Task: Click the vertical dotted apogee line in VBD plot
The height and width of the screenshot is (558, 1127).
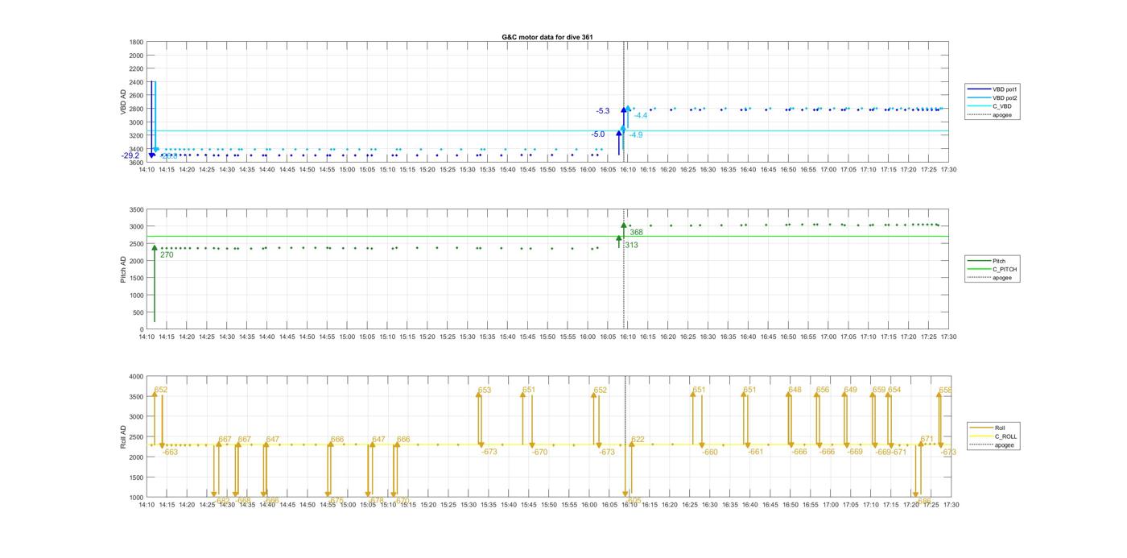Action: pos(624,102)
